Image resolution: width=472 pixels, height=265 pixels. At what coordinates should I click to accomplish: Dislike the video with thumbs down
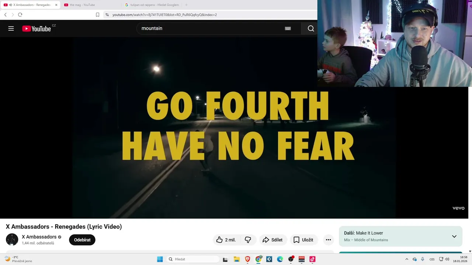coord(248,240)
